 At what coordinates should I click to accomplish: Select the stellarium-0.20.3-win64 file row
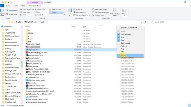coord(71,86)
